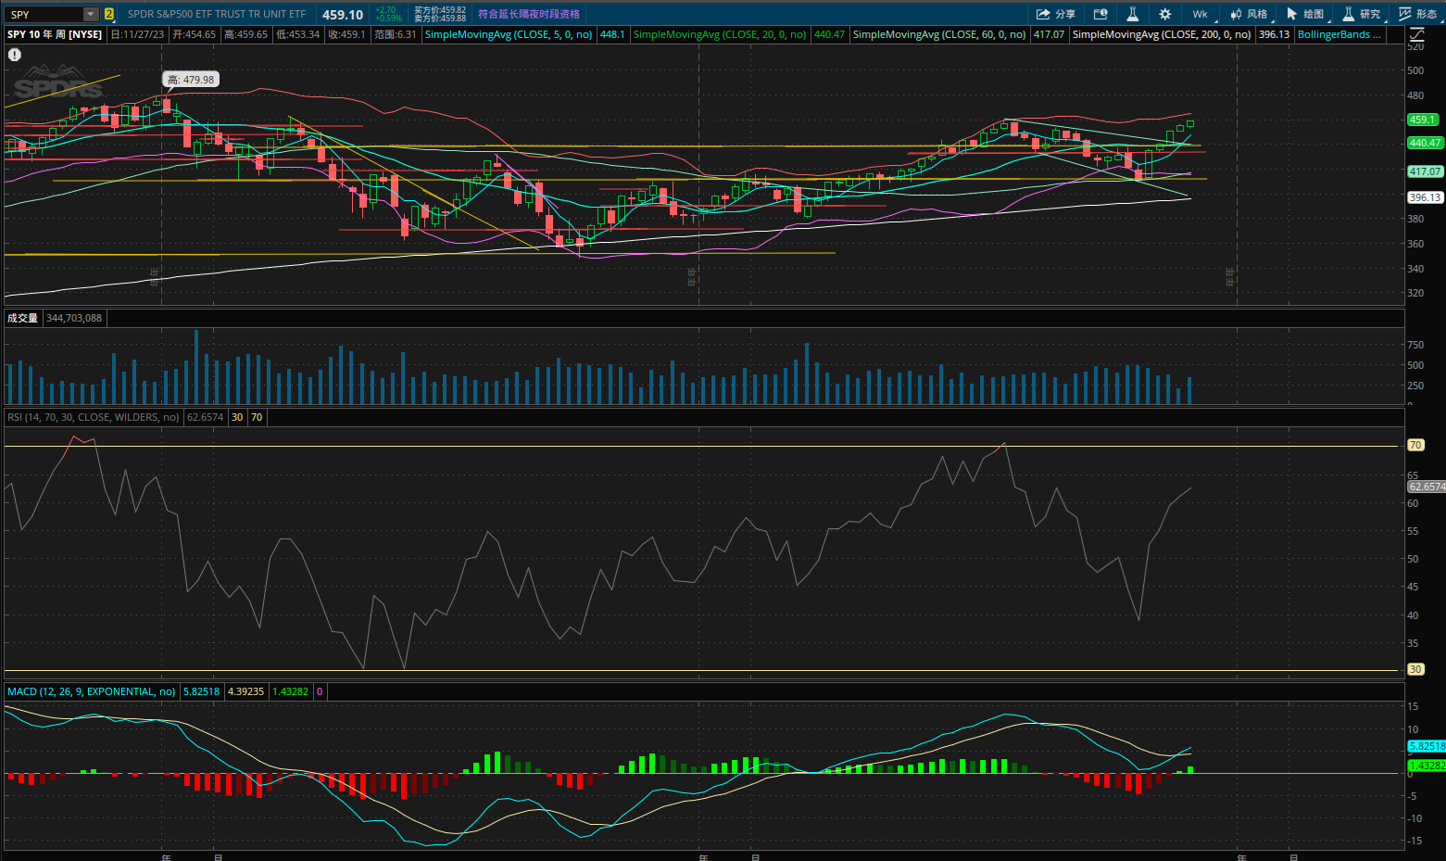Open the 绘图 drawing tools menu
The width and height of the screenshot is (1446, 861).
coord(1306,14)
